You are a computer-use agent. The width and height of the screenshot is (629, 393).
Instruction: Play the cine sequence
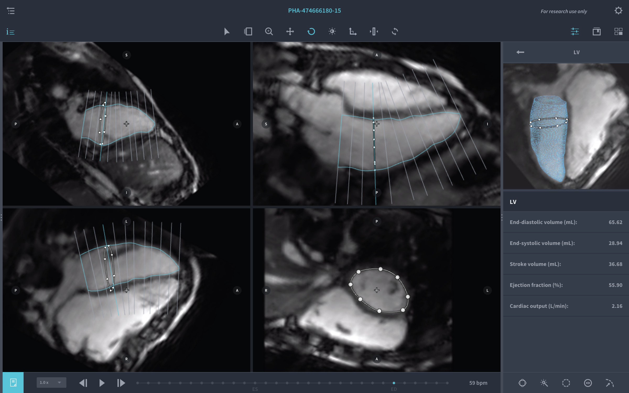(x=102, y=383)
